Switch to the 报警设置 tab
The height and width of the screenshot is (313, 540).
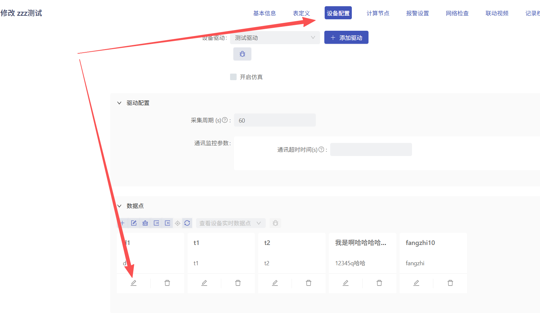pyautogui.click(x=417, y=13)
